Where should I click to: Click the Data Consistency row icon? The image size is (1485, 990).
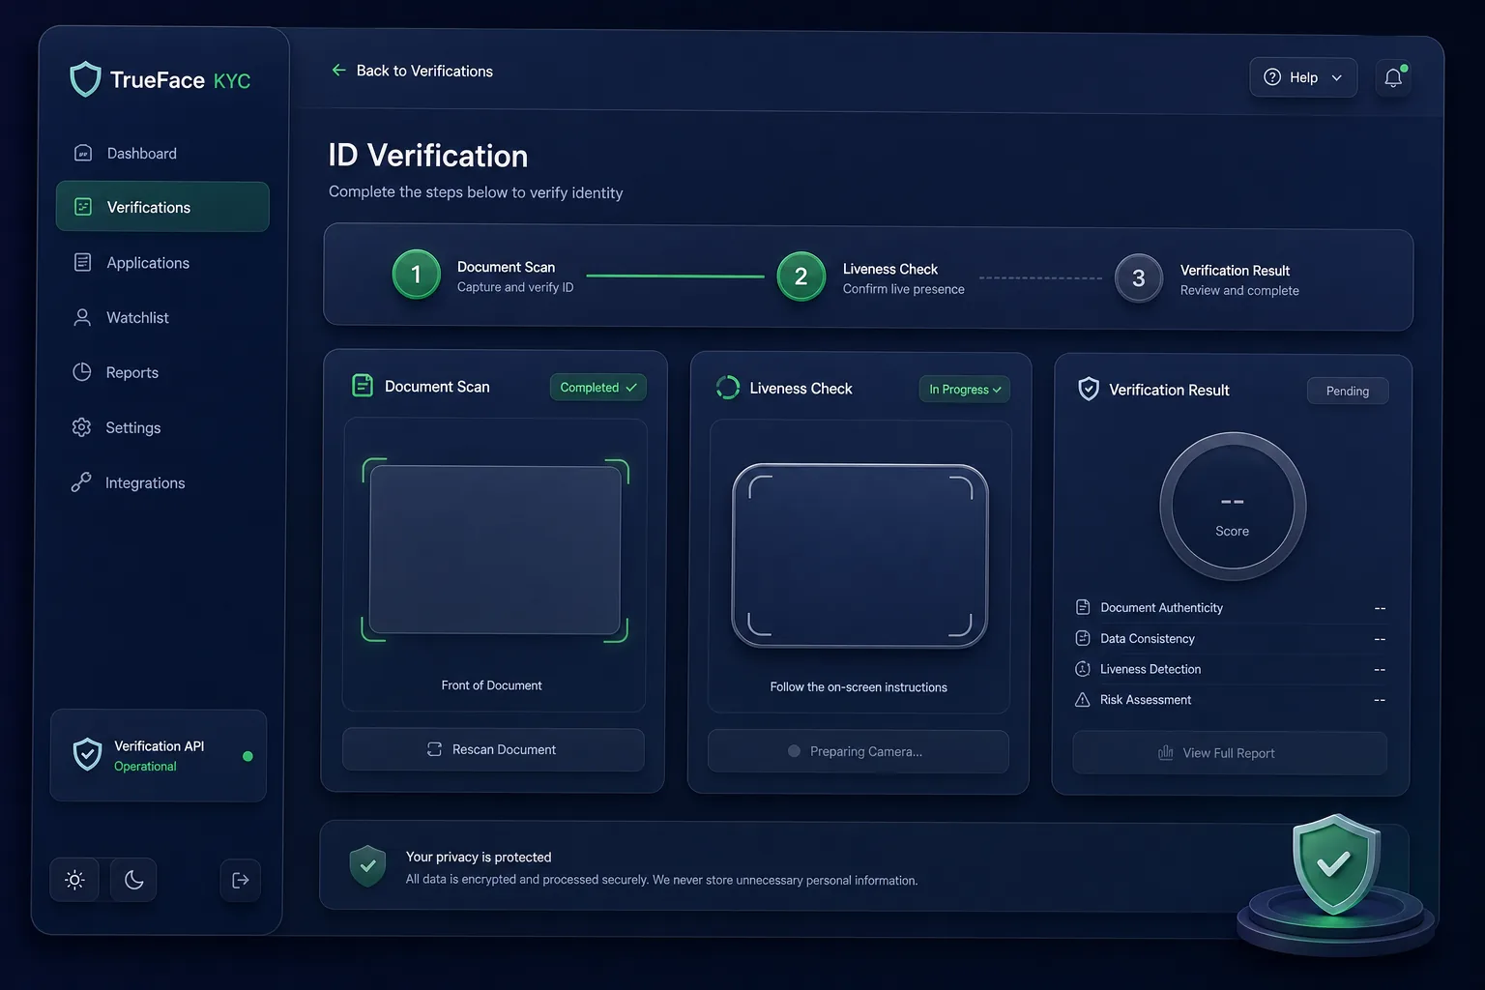(1083, 638)
